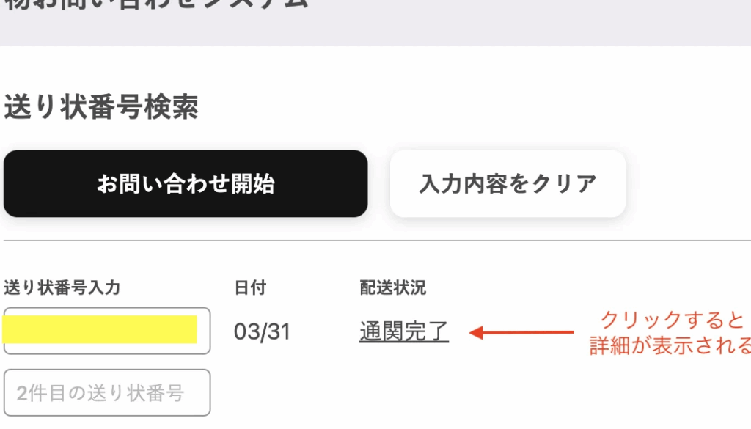Click the red クリックすると annotation text

point(673,320)
